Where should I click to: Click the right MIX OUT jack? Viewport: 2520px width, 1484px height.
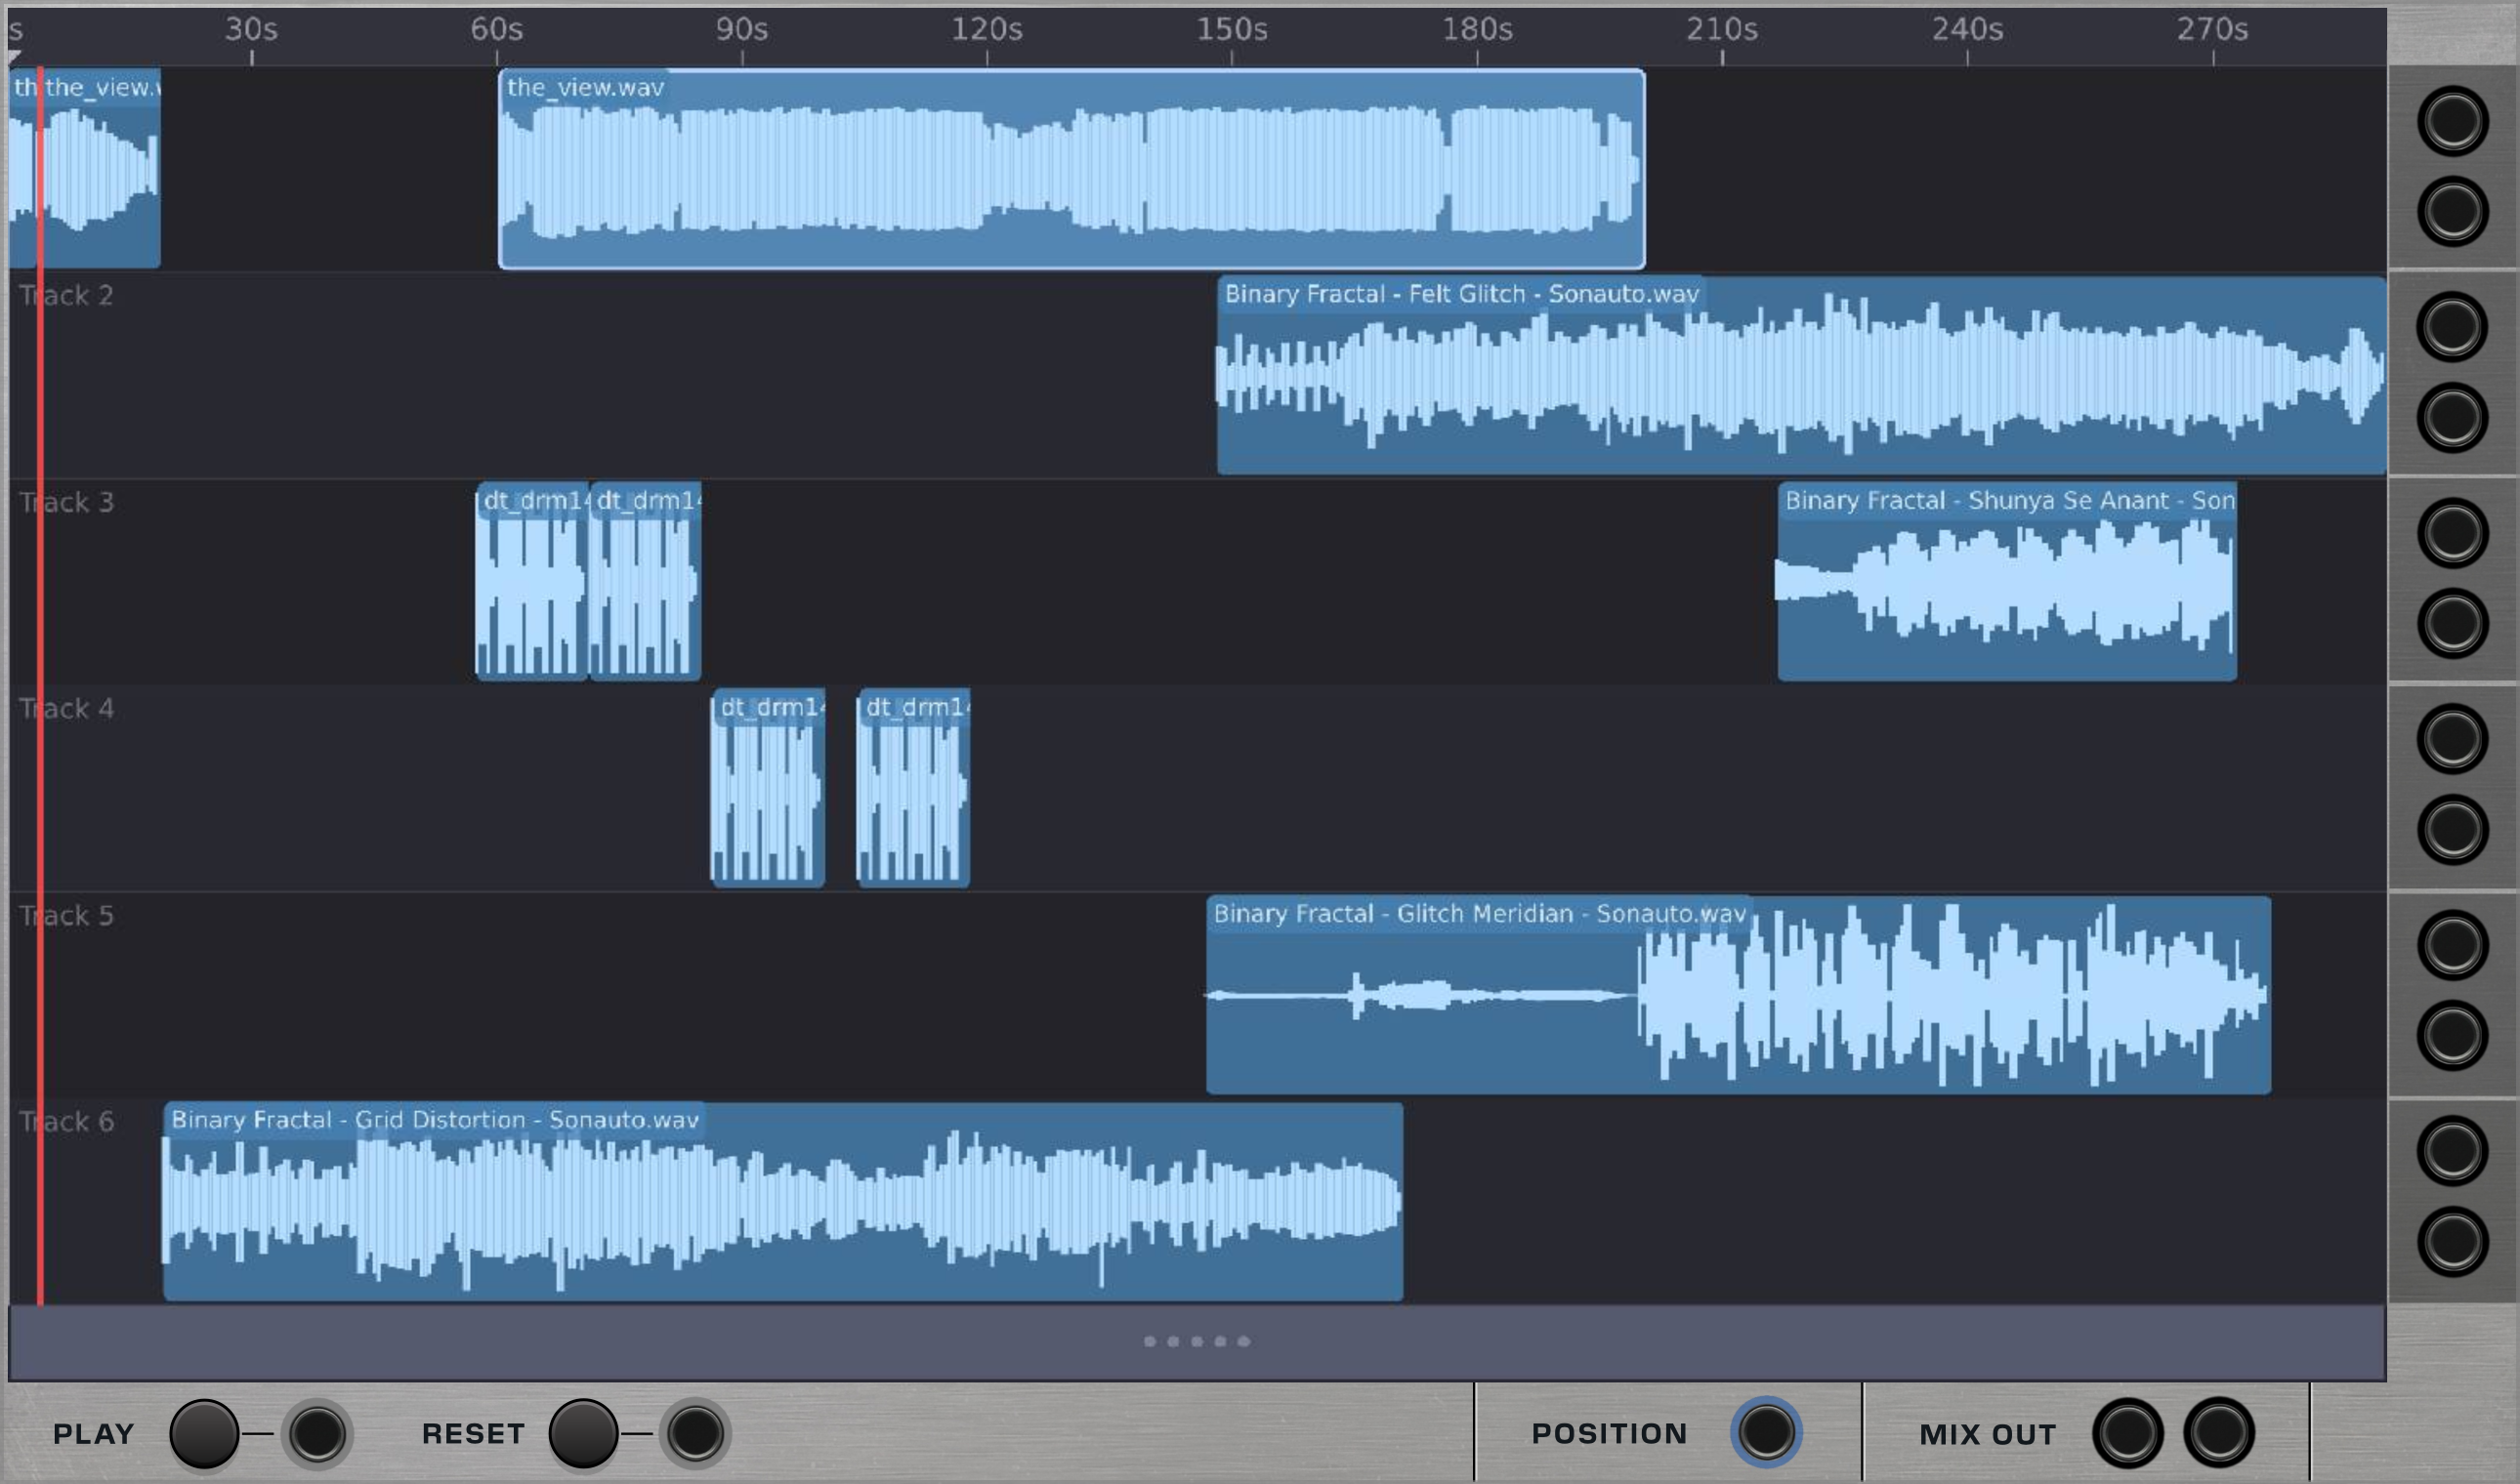tap(2218, 1433)
